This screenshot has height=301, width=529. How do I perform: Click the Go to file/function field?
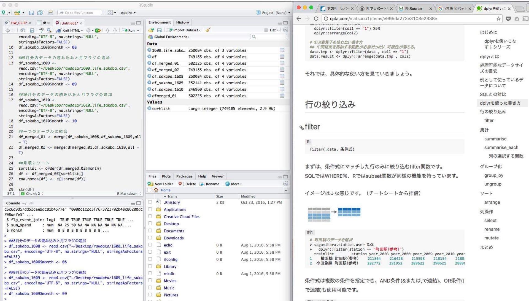[79, 13]
